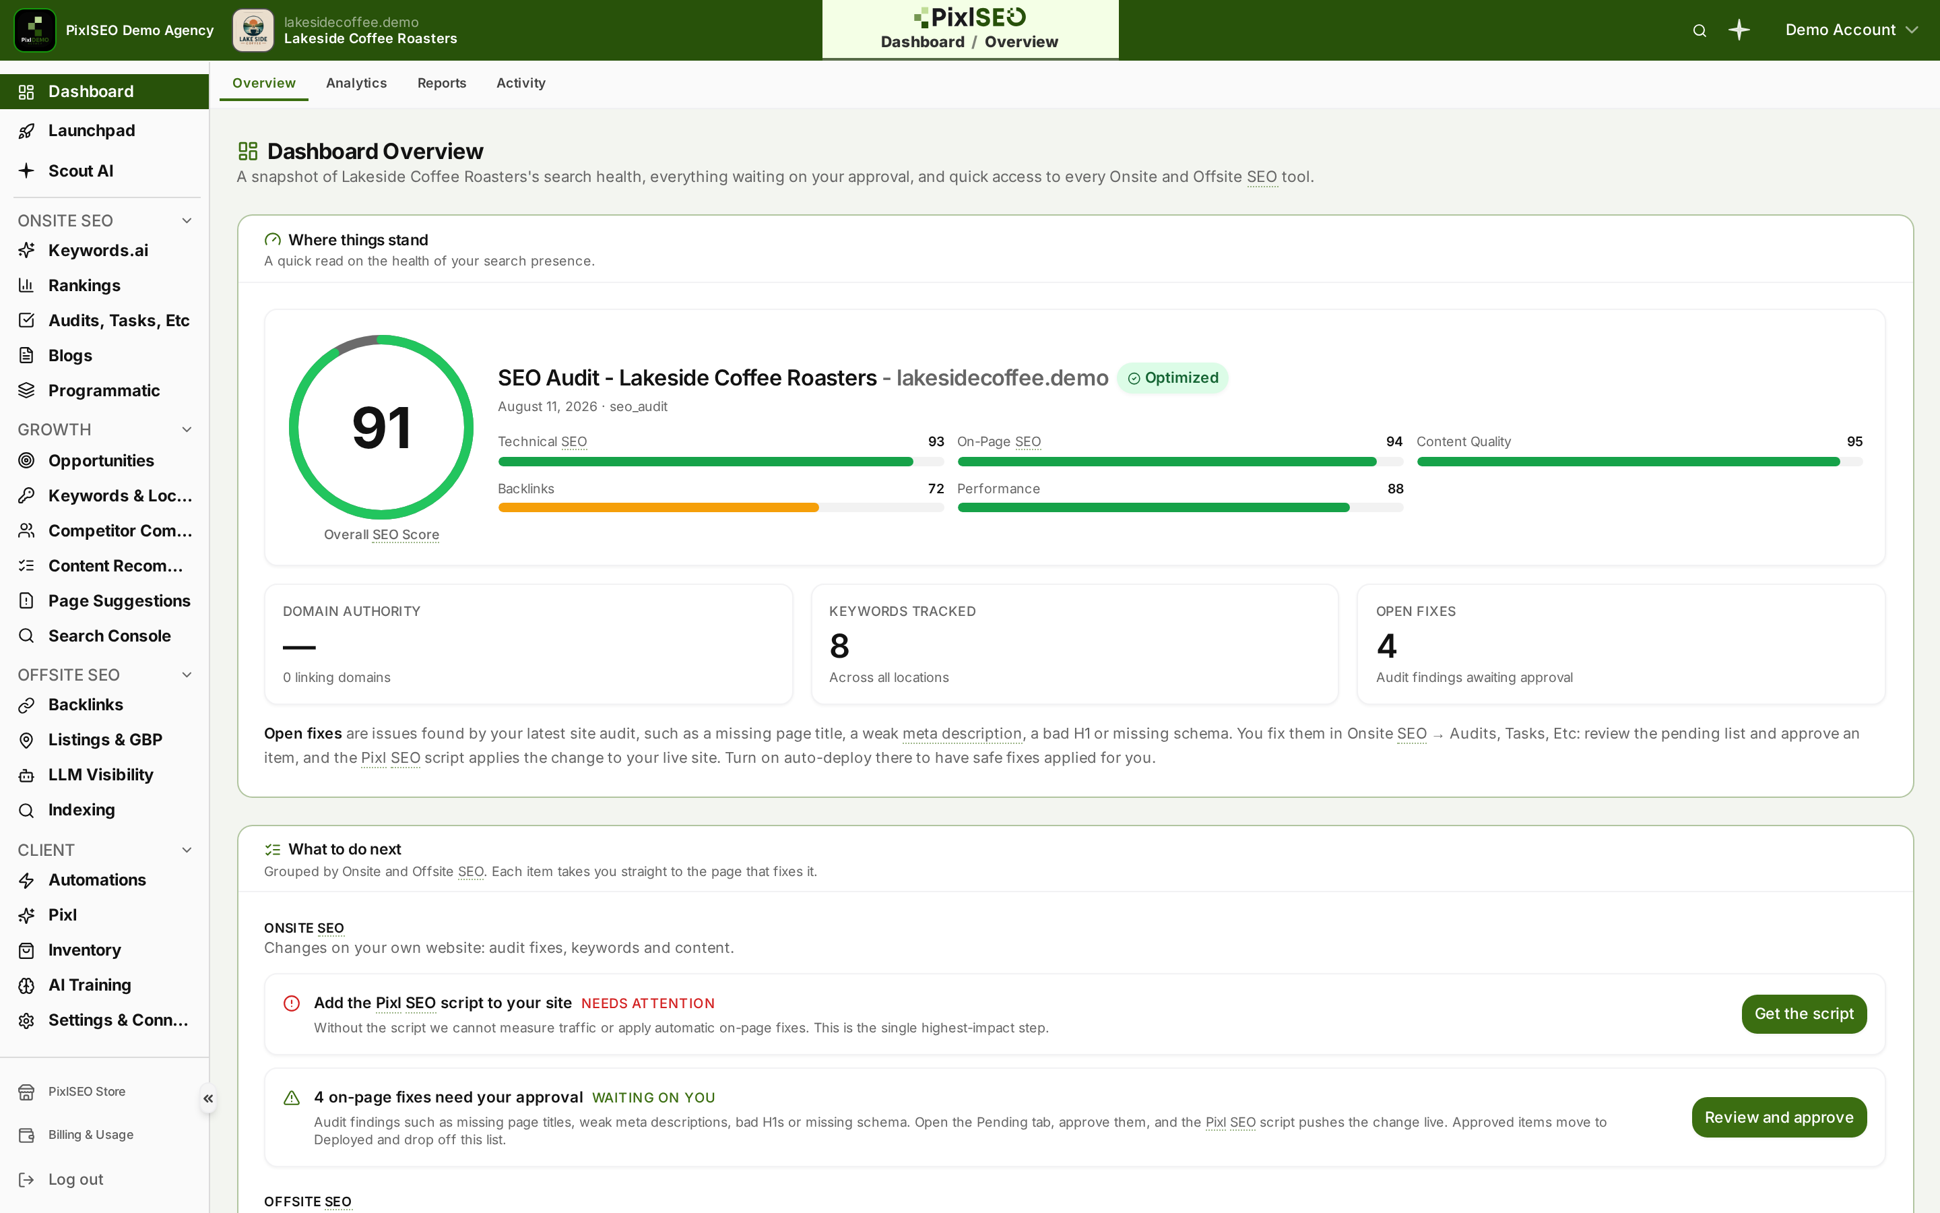Image resolution: width=1940 pixels, height=1213 pixels.
Task: Click the PixlSEO Store shop icon
Action: tap(26, 1092)
